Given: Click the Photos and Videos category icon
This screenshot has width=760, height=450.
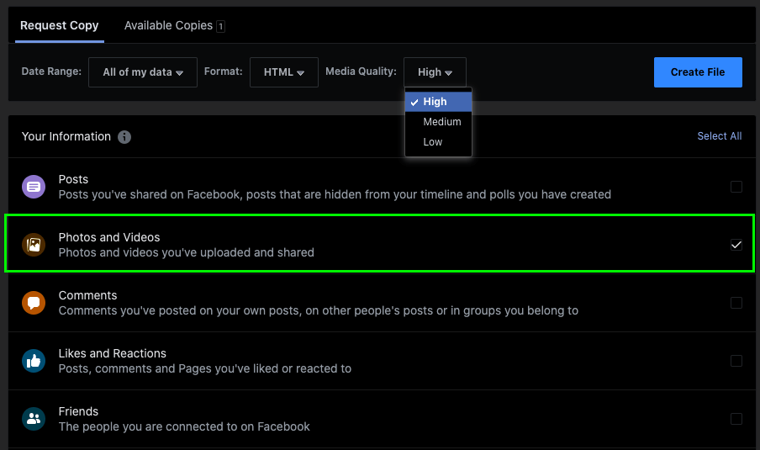Looking at the screenshot, I should tap(34, 245).
